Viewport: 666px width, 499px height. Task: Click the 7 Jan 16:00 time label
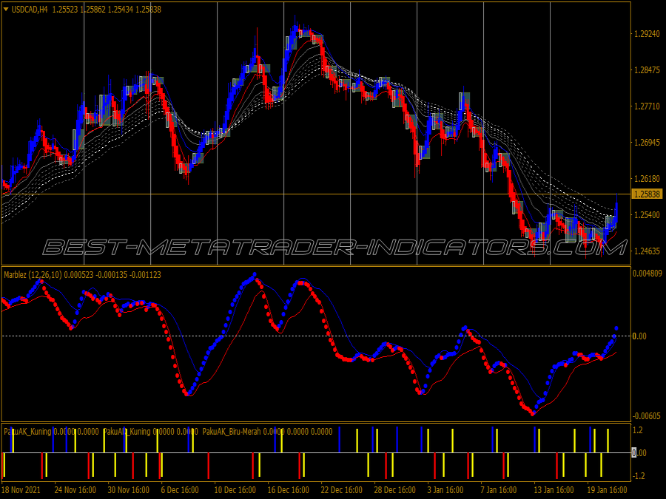coord(498,489)
